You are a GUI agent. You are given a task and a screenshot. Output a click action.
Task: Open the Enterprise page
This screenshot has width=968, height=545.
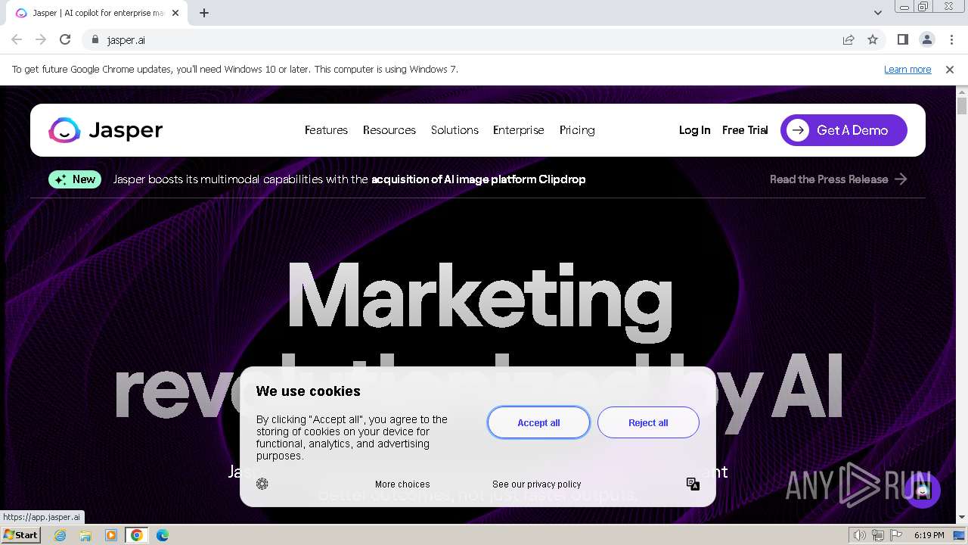click(519, 130)
